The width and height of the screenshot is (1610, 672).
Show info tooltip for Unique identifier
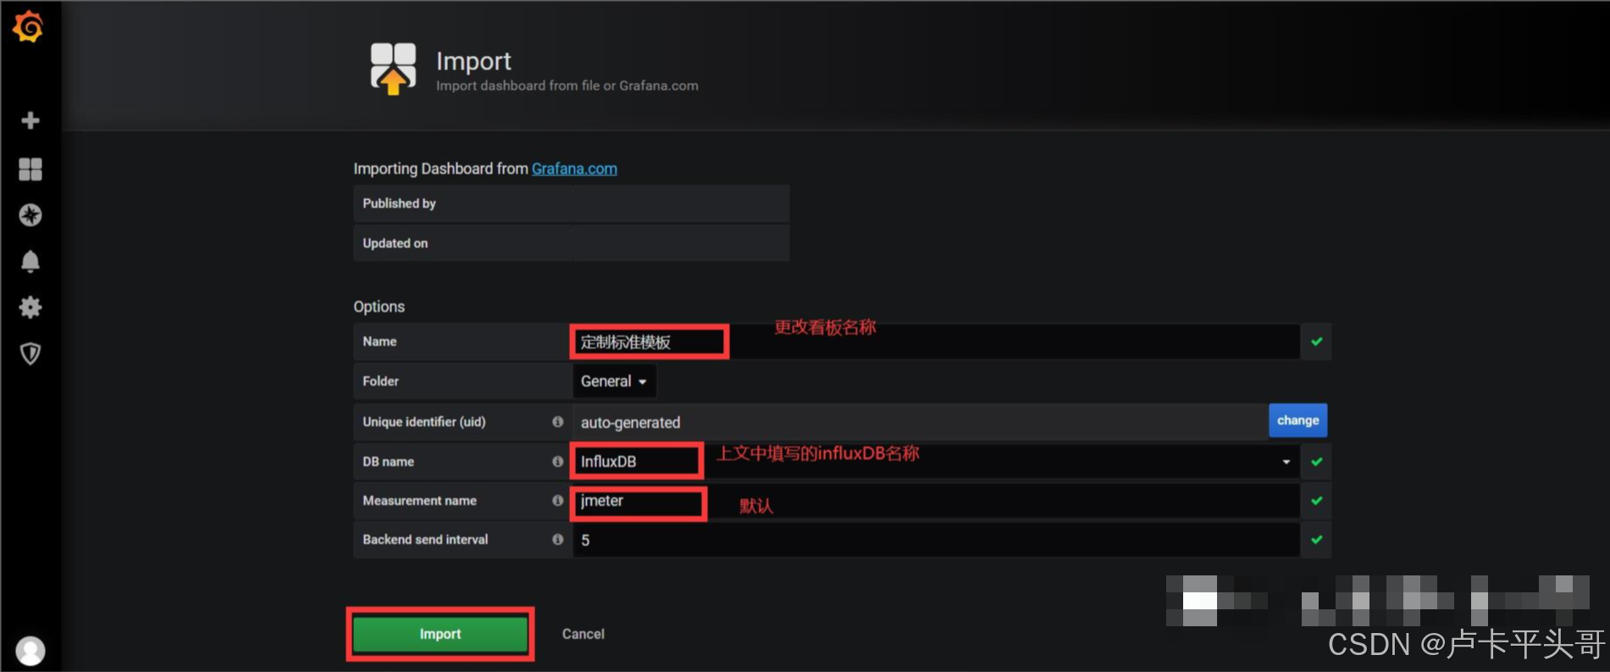click(x=557, y=421)
